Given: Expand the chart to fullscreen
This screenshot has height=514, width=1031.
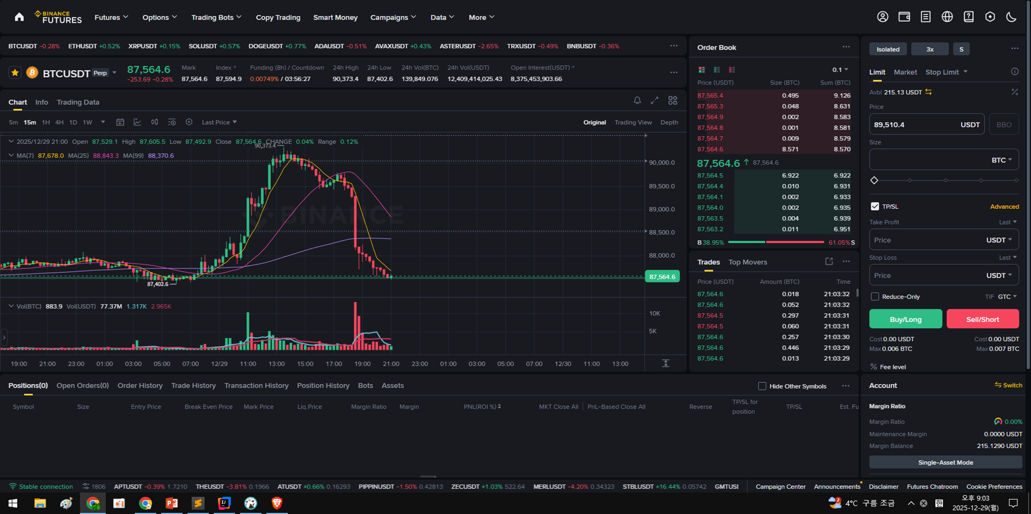Looking at the screenshot, I should (654, 100).
